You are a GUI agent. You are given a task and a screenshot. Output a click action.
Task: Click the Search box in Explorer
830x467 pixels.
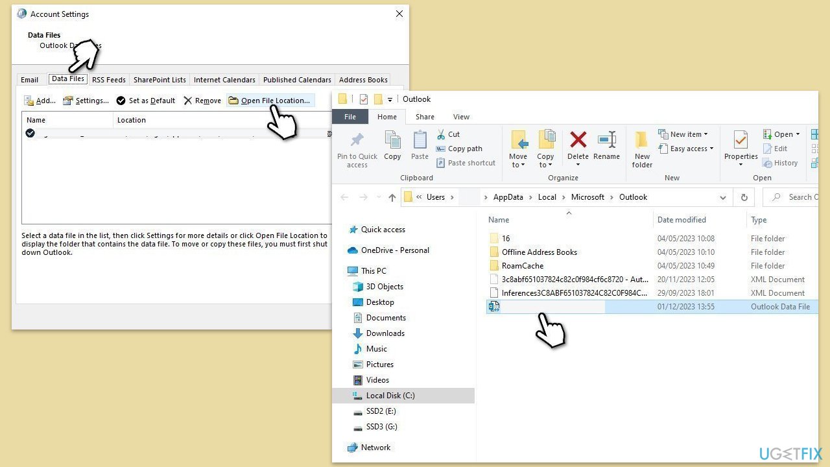coord(791,197)
